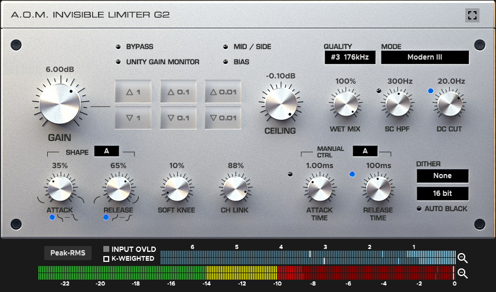The image size is (496, 292).
Task: Switch meter mode via Peak-RMS button
Action: (x=68, y=253)
